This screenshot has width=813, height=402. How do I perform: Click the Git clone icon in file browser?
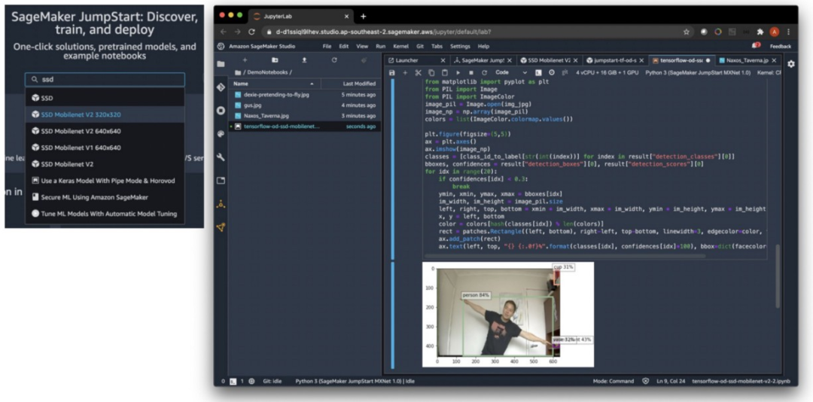(364, 60)
